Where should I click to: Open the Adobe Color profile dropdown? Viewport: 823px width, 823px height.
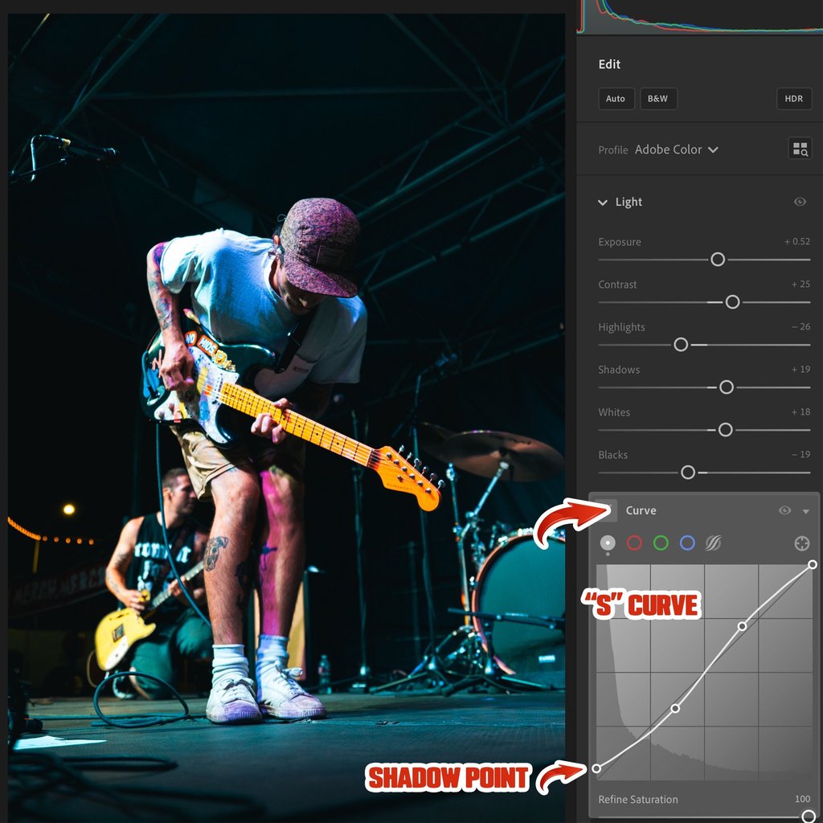[x=676, y=149]
